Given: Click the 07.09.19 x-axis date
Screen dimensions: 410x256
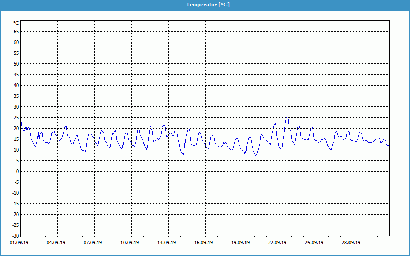Looking at the screenshot, I should tap(93, 243).
